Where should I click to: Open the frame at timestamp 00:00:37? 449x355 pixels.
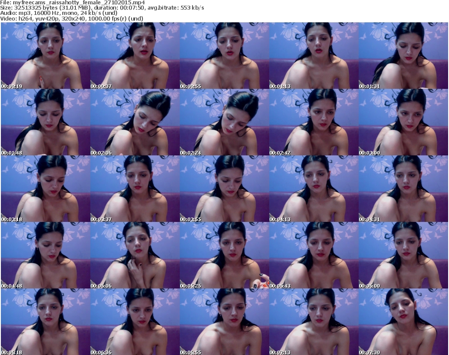point(135,56)
